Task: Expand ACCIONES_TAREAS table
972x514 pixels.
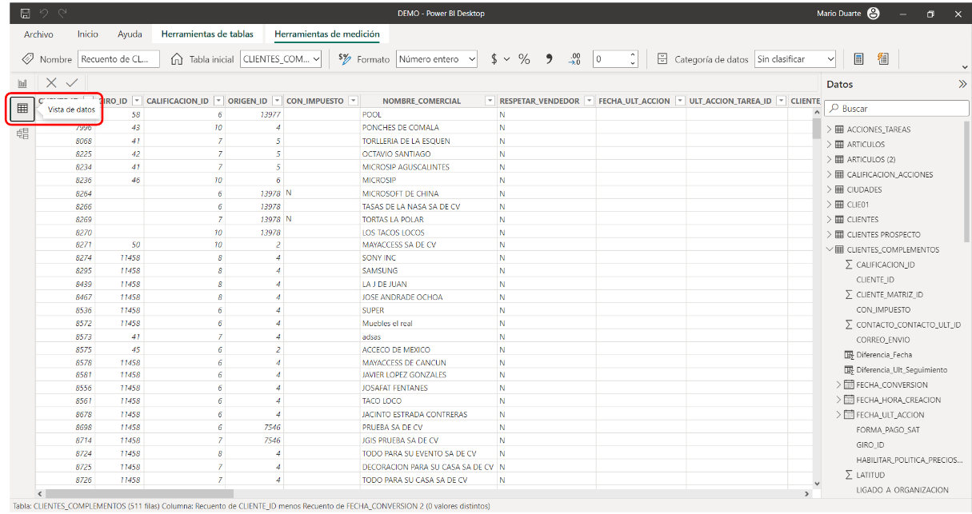Action: point(829,129)
